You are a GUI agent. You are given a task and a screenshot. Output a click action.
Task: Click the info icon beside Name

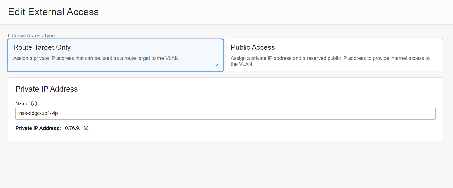(34, 103)
